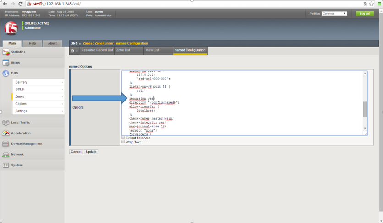The height and width of the screenshot is (223, 383).
Task: Click the Update button
Action: 91,152
